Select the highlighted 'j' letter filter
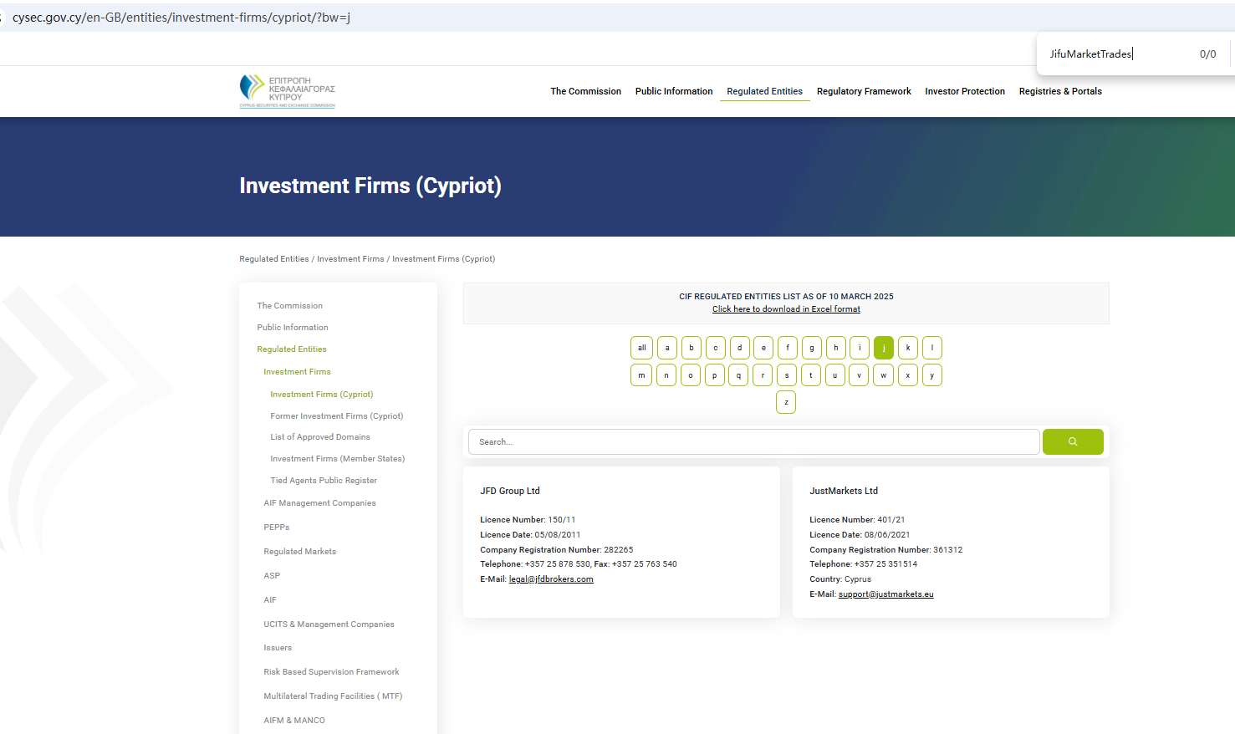Image resolution: width=1235 pixels, height=734 pixels. pos(883,348)
